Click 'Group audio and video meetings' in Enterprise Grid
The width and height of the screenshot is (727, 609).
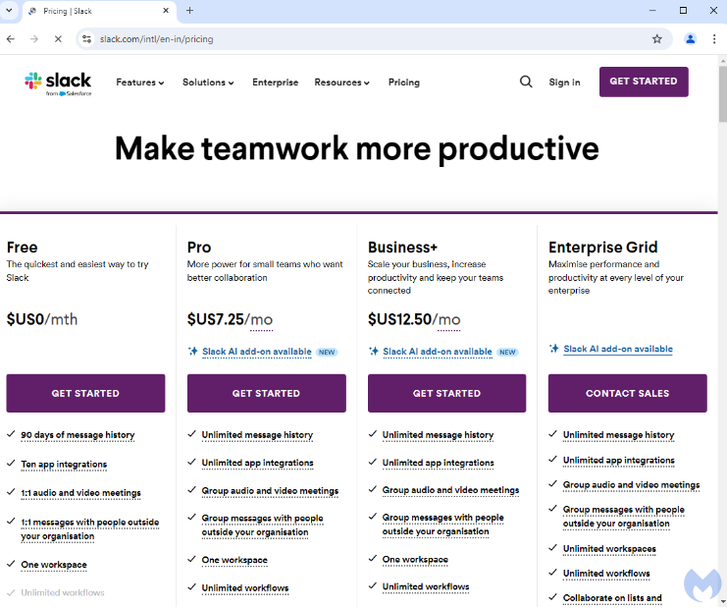pyautogui.click(x=631, y=485)
